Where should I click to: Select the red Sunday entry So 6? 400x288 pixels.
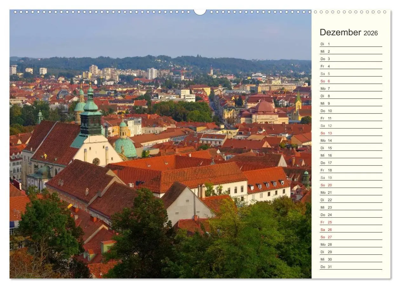[325, 81]
